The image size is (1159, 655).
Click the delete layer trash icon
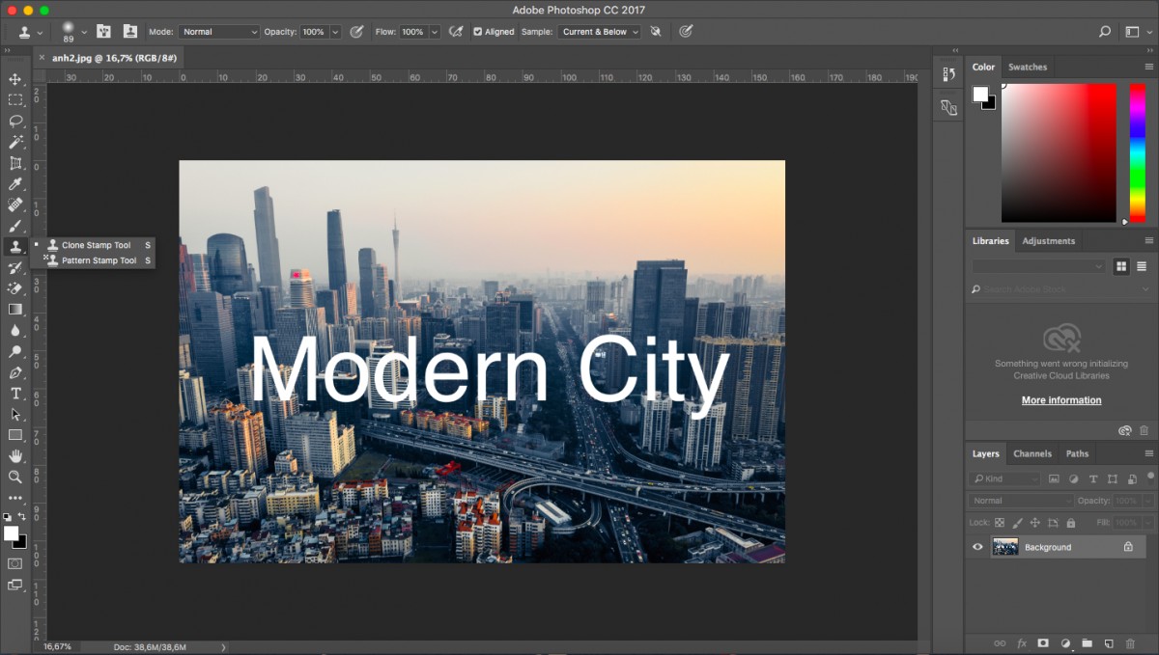pyautogui.click(x=1130, y=642)
